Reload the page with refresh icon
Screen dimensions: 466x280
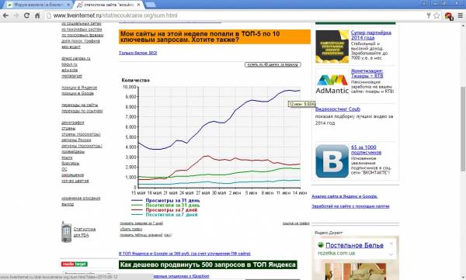click(x=26, y=16)
